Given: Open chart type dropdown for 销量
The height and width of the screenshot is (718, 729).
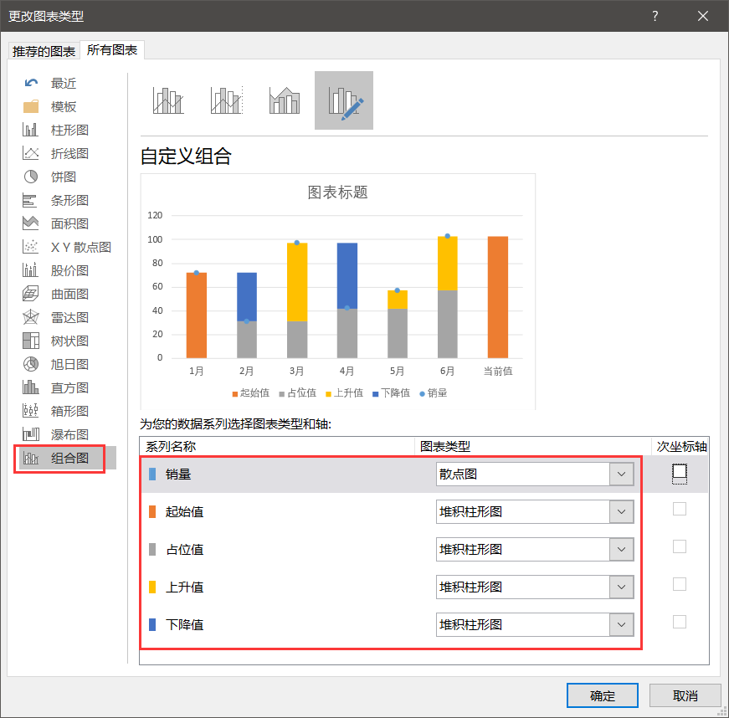Looking at the screenshot, I should pyautogui.click(x=622, y=474).
